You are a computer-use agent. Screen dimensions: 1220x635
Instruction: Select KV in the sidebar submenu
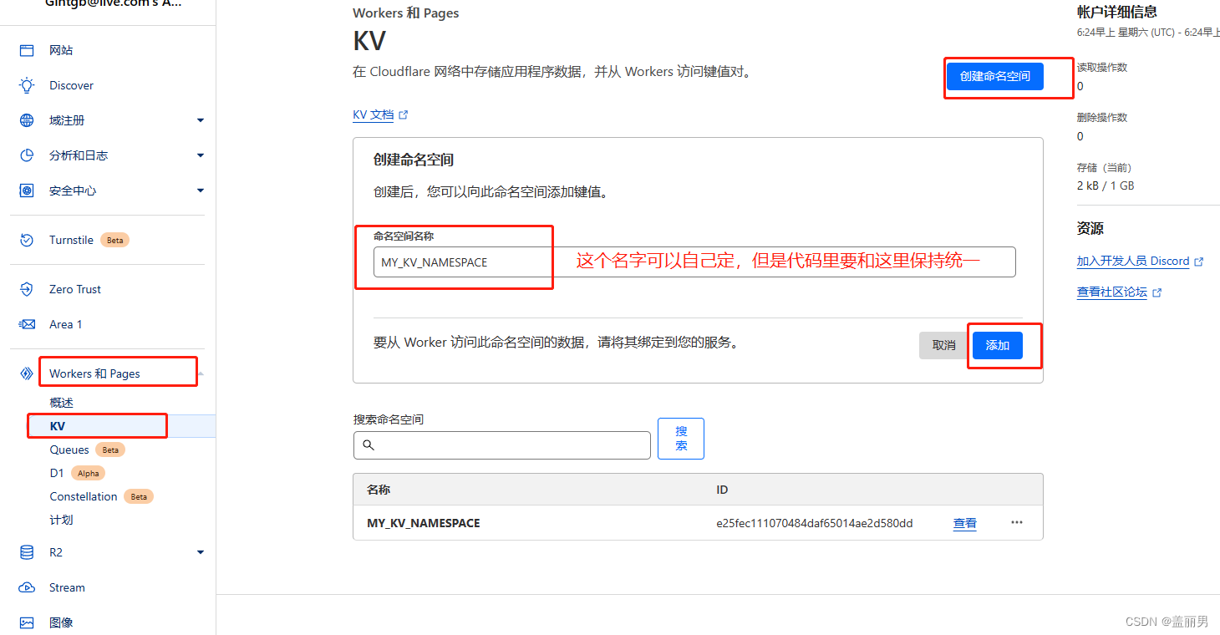click(57, 426)
